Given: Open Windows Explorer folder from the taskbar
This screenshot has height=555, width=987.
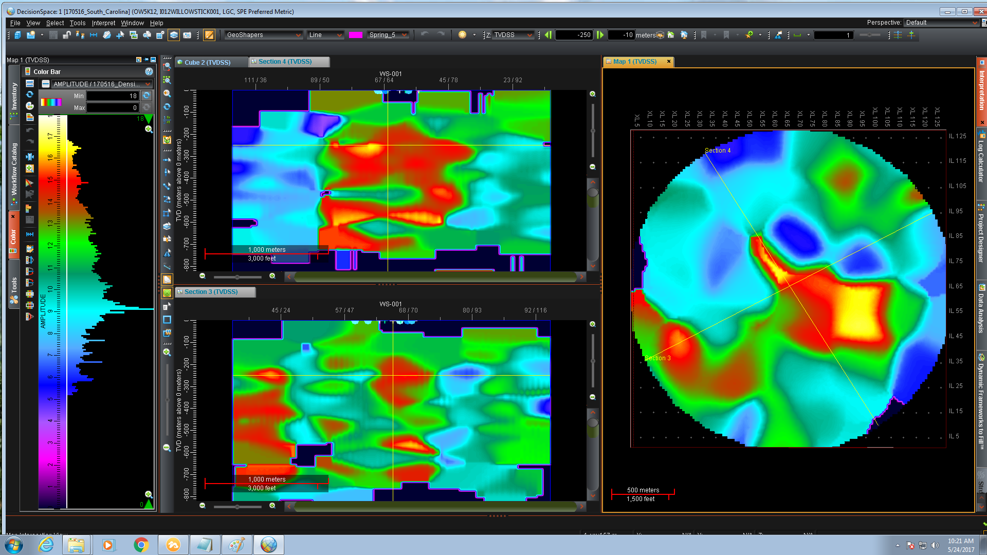Looking at the screenshot, I should tap(76, 545).
